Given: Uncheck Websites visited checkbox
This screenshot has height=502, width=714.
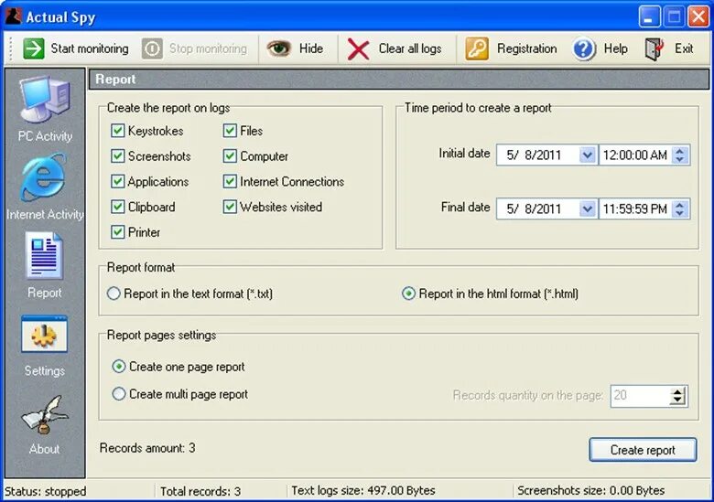Looking at the screenshot, I should pyautogui.click(x=230, y=208).
